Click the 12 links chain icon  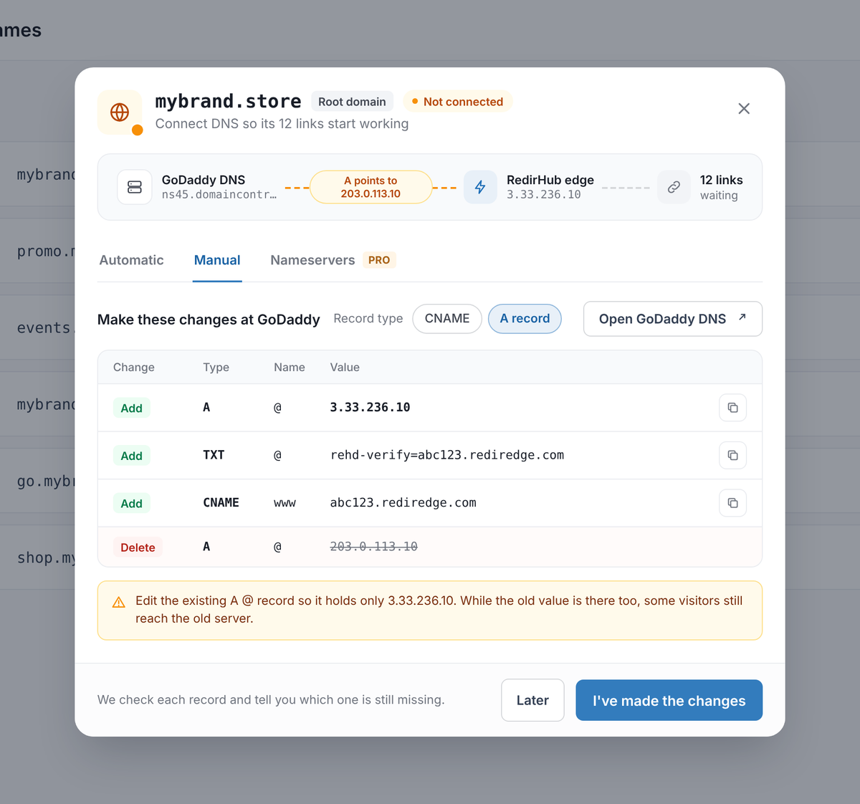click(x=674, y=187)
